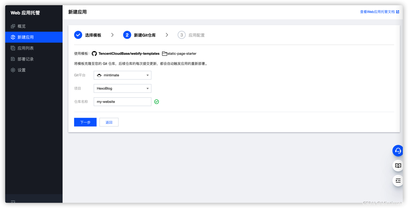This screenshot has height=208, width=408.
Task: Open the 项目 HexoBlog dropdown
Action: point(122,89)
